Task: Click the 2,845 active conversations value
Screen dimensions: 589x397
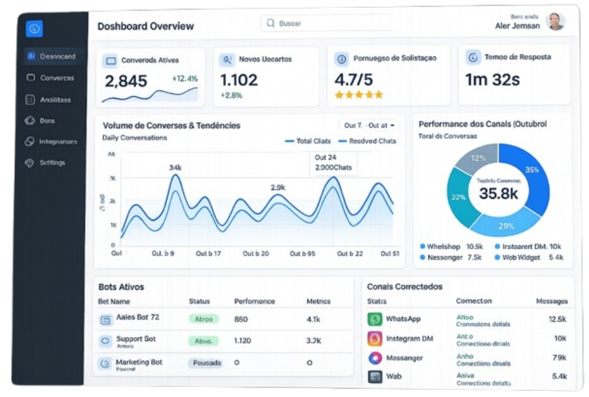Action: [x=126, y=81]
